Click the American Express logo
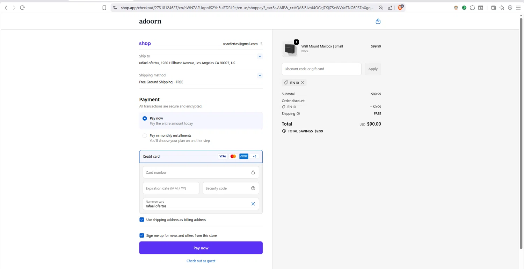524x269 pixels. point(244,156)
